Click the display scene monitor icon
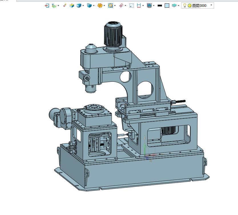 149,6
